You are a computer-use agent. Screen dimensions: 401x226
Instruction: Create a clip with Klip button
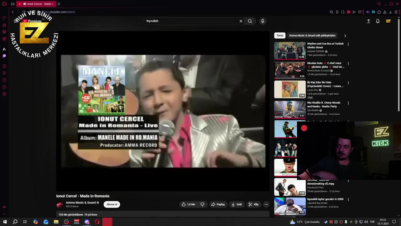(254, 204)
